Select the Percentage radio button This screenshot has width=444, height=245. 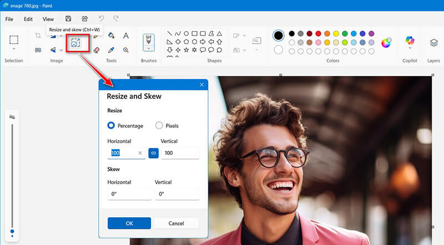[x=112, y=125]
